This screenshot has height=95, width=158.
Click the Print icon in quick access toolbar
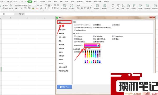[x=14, y=2]
